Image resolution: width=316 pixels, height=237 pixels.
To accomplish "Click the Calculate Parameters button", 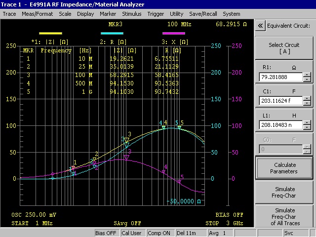I will pyautogui.click(x=284, y=168).
